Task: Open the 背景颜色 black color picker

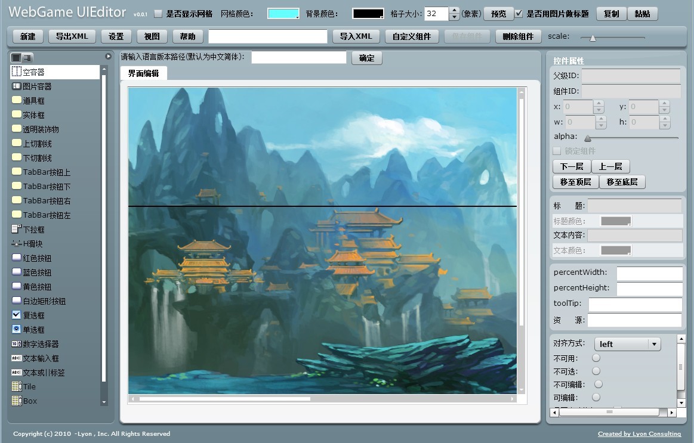Action: pyautogui.click(x=368, y=14)
